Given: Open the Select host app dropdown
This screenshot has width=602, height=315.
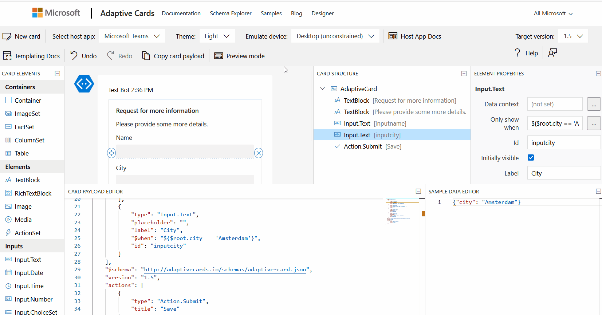Looking at the screenshot, I should (x=132, y=36).
